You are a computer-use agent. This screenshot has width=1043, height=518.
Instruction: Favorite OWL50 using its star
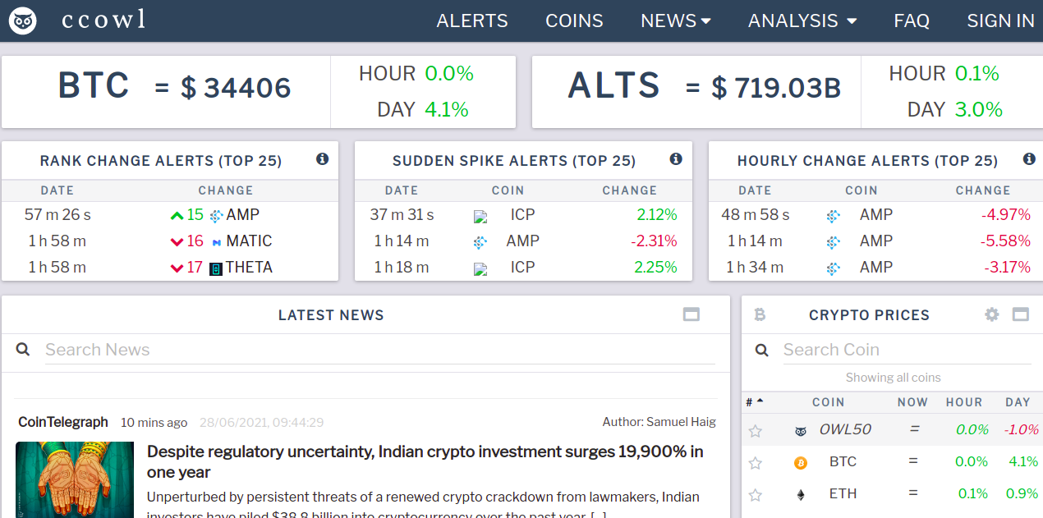[755, 429]
